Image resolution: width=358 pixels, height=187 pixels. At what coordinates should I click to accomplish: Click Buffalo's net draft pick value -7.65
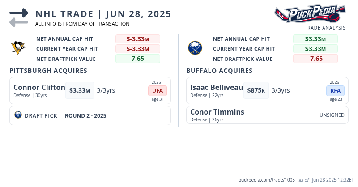(315, 59)
